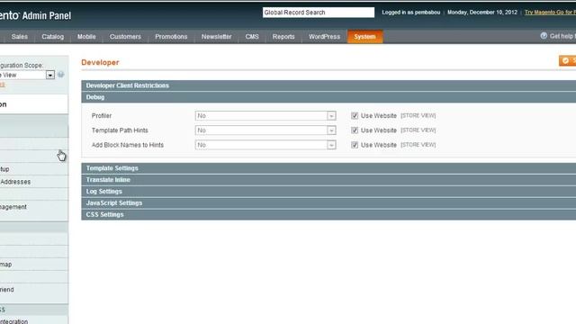Open the Template Path Hints dropdown

pos(265,130)
